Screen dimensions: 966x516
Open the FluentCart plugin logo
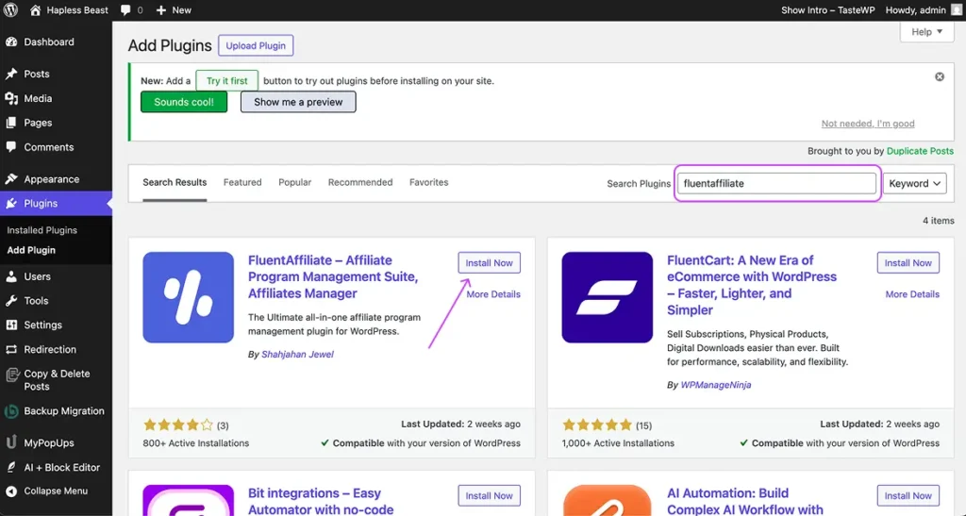[608, 297]
